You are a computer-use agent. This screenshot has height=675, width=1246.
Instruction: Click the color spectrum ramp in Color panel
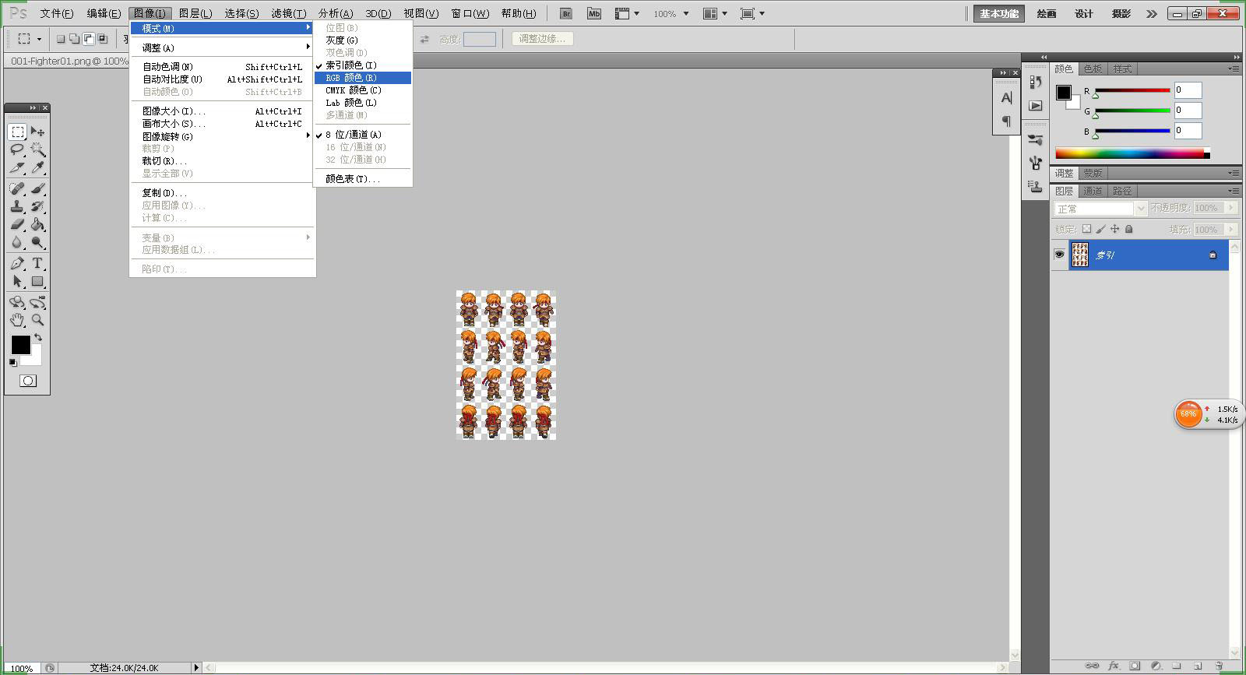click(1132, 153)
